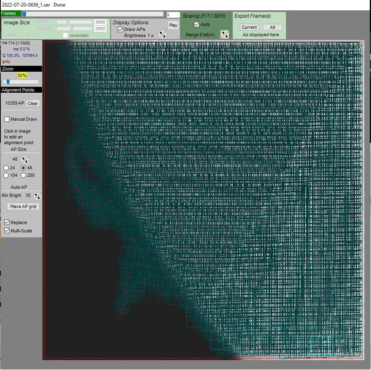Choose AP size 104 radio option
Screen dimensions: 371x370
tap(6, 176)
